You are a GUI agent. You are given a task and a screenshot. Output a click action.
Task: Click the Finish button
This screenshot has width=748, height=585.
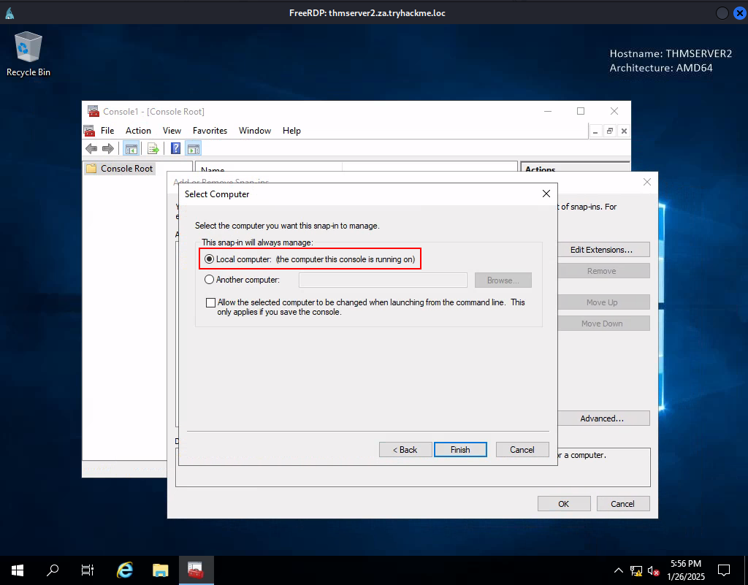tap(460, 450)
